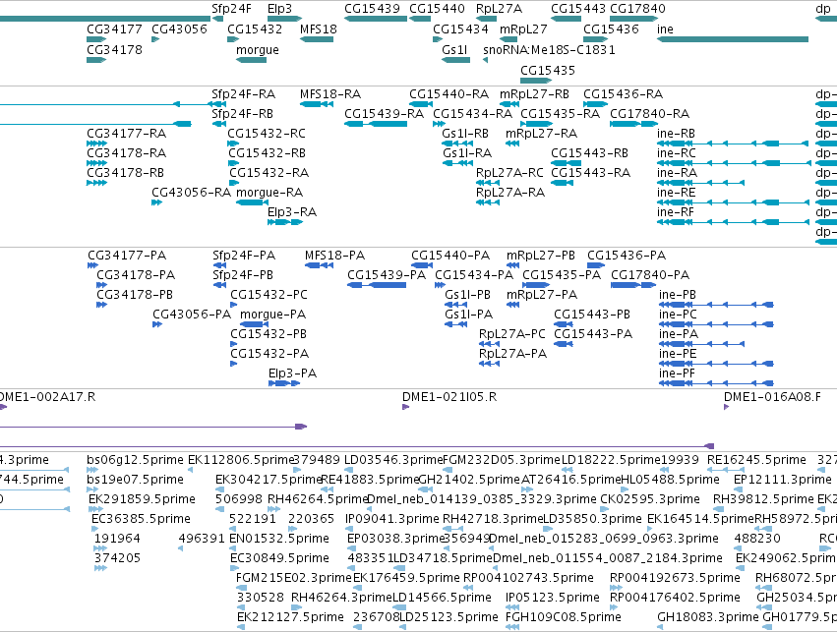
Task: Select the GH18083.3prime EST label
Action: [708, 617]
